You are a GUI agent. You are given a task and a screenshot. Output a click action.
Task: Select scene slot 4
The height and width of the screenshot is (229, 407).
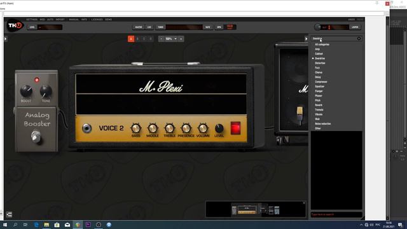[x=151, y=39]
